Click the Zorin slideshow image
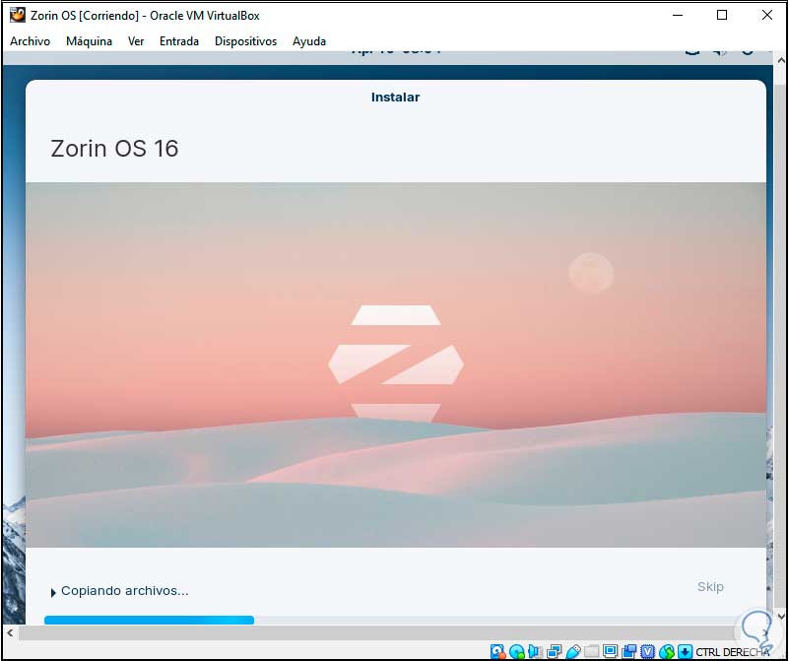789x661 pixels. click(396, 364)
